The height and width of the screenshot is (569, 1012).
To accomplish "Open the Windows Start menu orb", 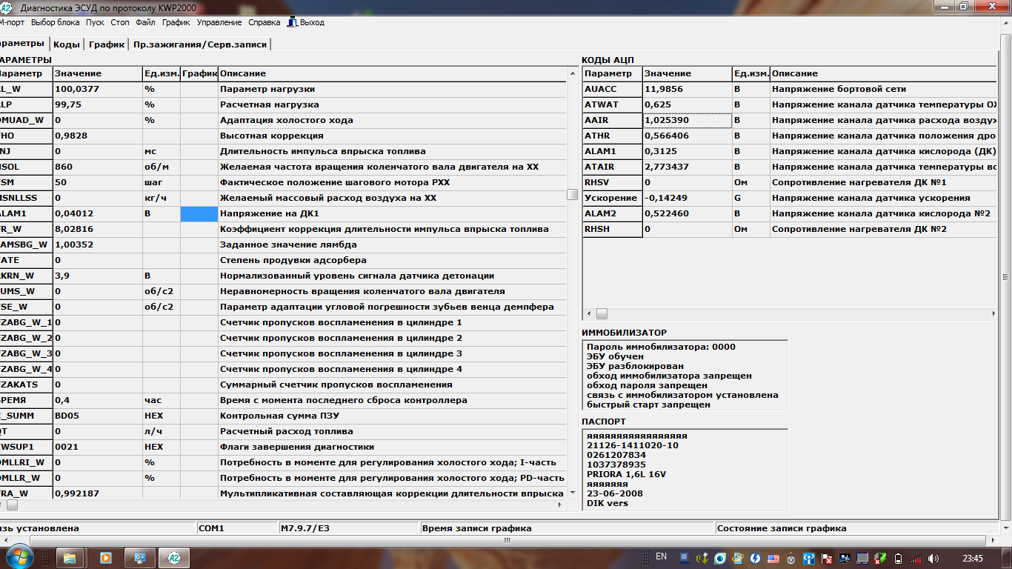I will [x=19, y=557].
